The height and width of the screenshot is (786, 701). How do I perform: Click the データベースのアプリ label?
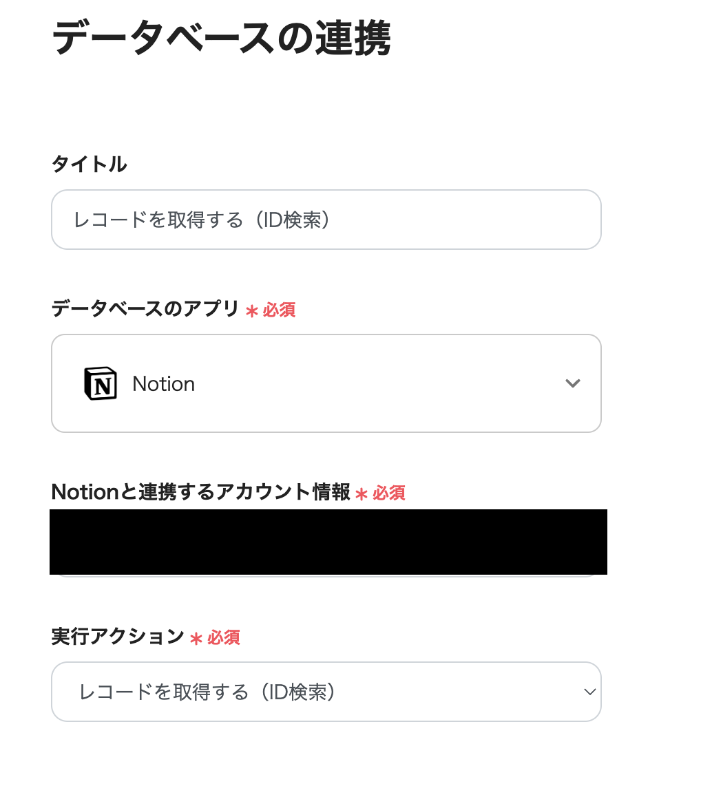145,309
